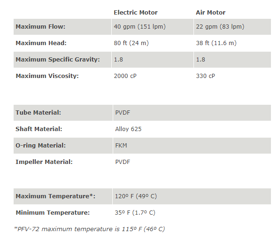The width and height of the screenshot is (278, 241).
Task: Click the 120° F (49° C) value
Action: point(136,196)
